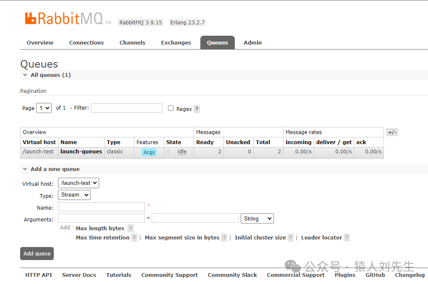Switch to the Admin tab
Screen dimensions: 428x284
tap(253, 42)
